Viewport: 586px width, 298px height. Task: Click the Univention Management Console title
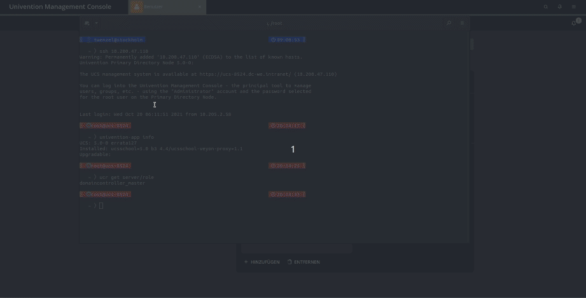coord(60,7)
